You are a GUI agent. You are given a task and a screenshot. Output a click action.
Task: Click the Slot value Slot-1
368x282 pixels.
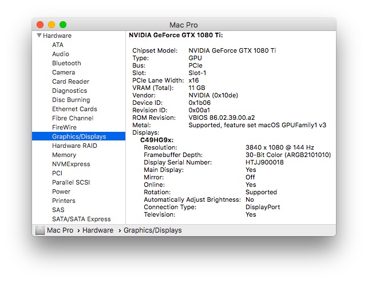click(x=197, y=73)
